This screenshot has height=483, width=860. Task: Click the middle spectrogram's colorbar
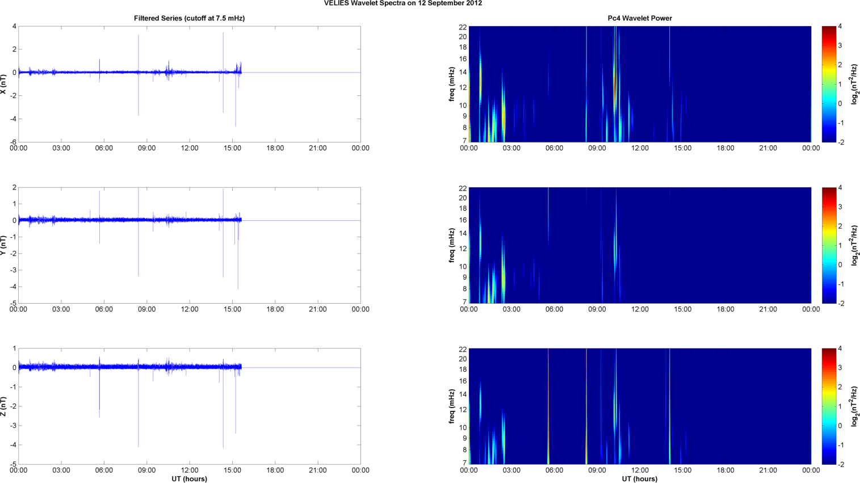tap(829, 245)
